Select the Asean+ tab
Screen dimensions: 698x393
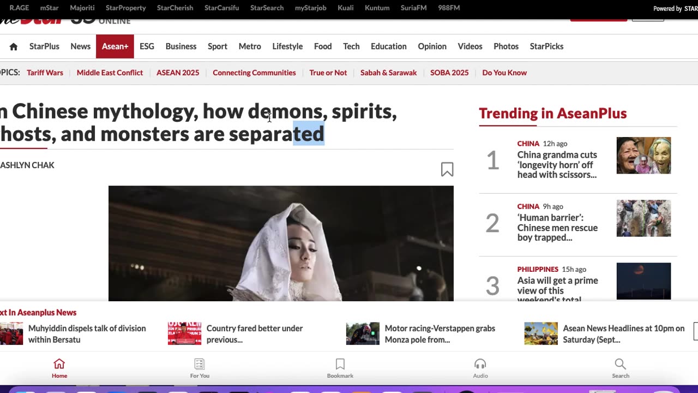[x=115, y=46]
